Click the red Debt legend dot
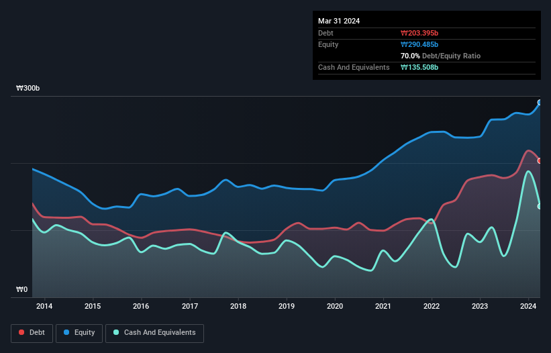The height and width of the screenshot is (353, 551). 22,332
